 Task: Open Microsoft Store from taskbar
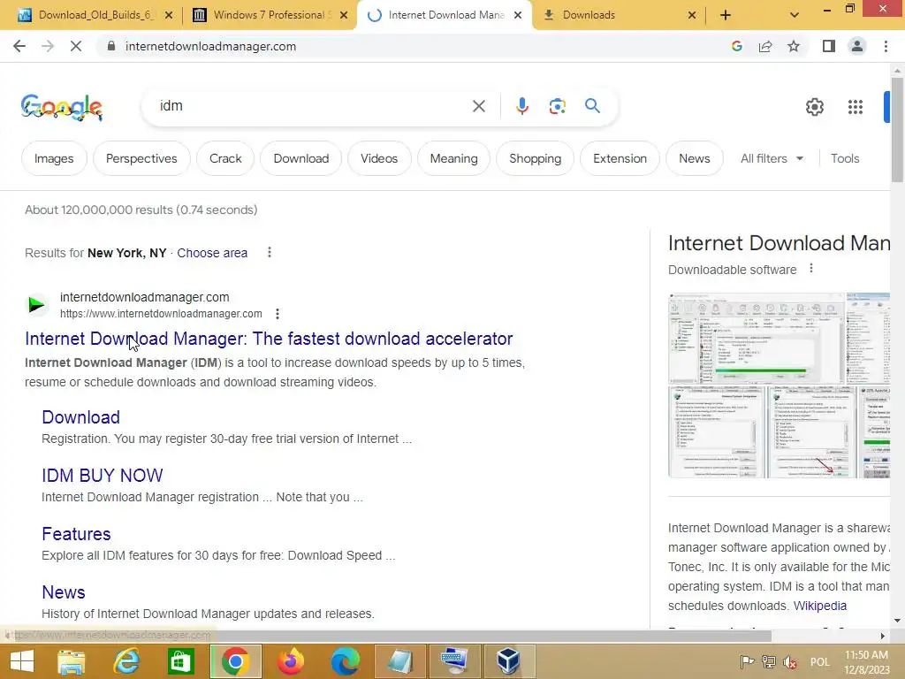tap(180, 661)
